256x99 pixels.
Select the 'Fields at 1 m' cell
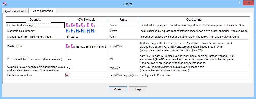tap(35, 47)
